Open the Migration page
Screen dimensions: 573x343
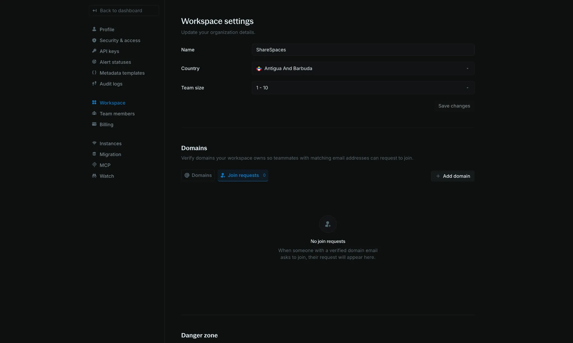(x=110, y=154)
